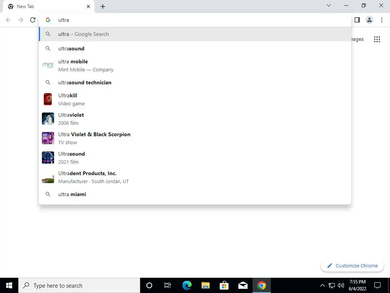Click the Windows search box
This screenshot has width=390, height=293.
(x=79, y=285)
